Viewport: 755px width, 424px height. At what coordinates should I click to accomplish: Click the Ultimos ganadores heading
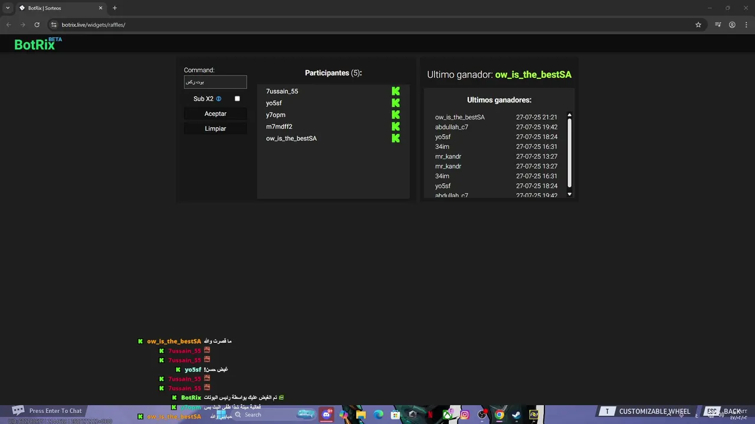click(x=499, y=100)
